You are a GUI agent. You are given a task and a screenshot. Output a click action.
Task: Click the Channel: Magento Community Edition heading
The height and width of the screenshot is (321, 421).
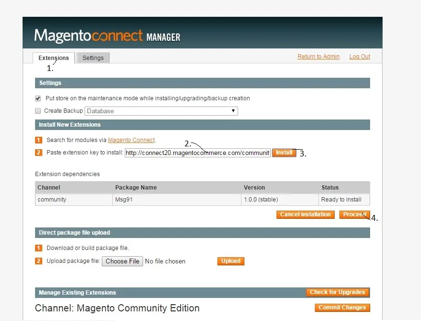click(x=117, y=308)
